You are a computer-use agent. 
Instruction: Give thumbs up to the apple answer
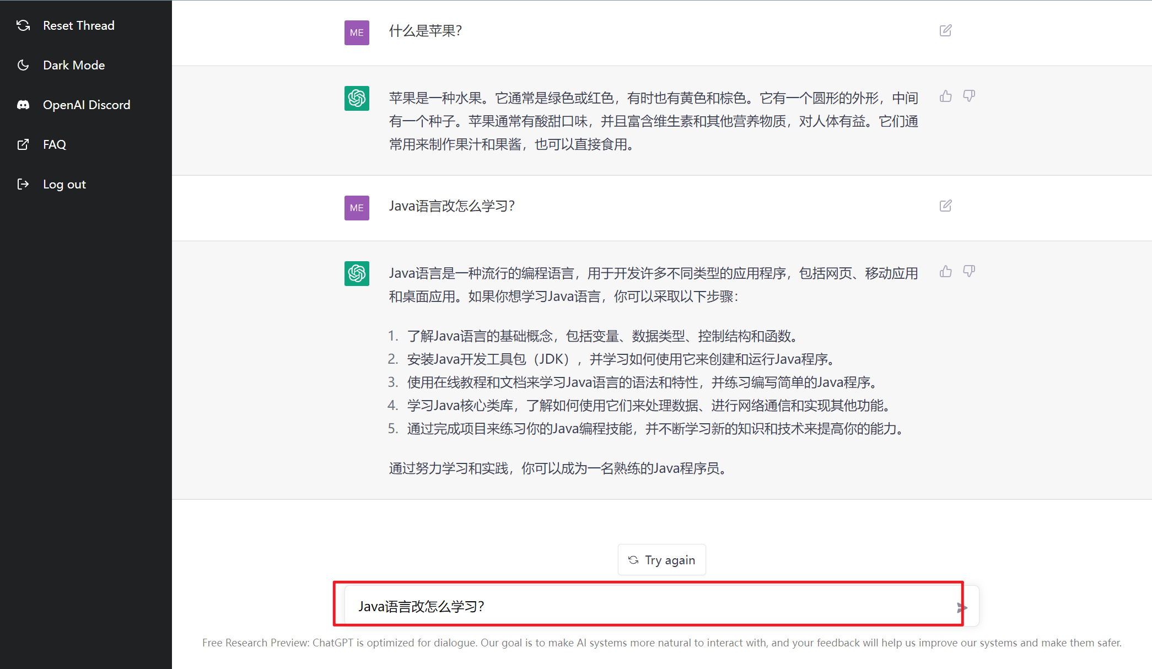click(946, 96)
